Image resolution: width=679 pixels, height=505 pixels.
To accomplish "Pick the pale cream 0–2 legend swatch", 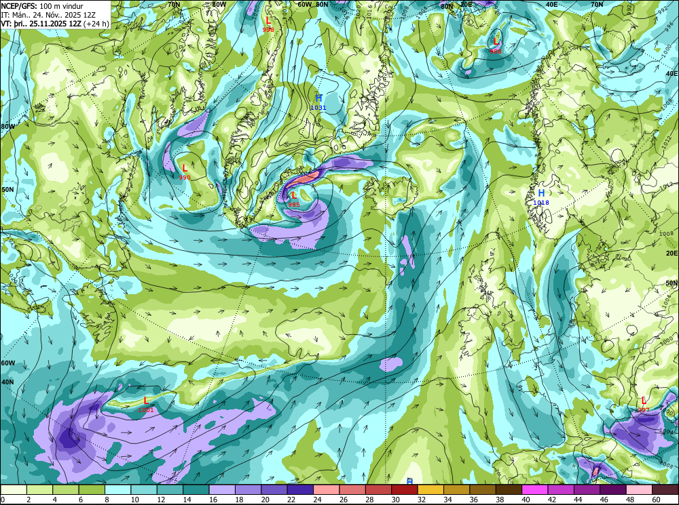I will click(14, 489).
